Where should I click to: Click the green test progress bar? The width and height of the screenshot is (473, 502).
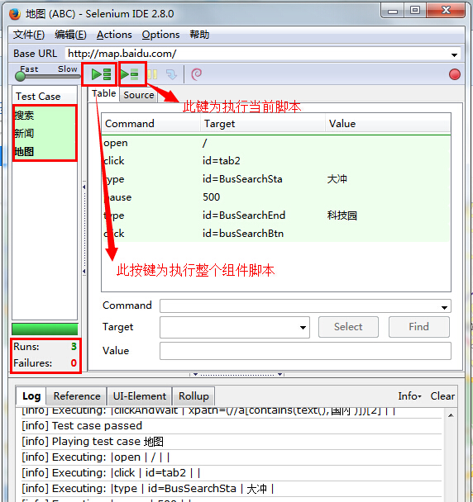pyautogui.click(x=45, y=329)
